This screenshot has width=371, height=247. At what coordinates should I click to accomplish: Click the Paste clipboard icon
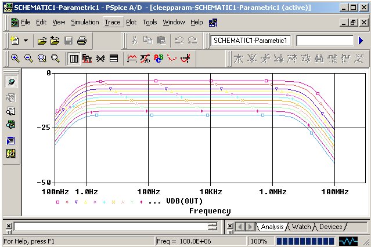[161, 40]
